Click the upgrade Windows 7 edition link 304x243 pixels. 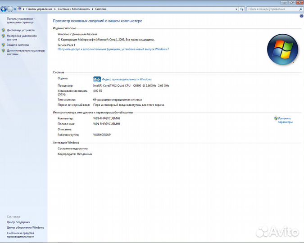pyautogui.click(x=113, y=49)
